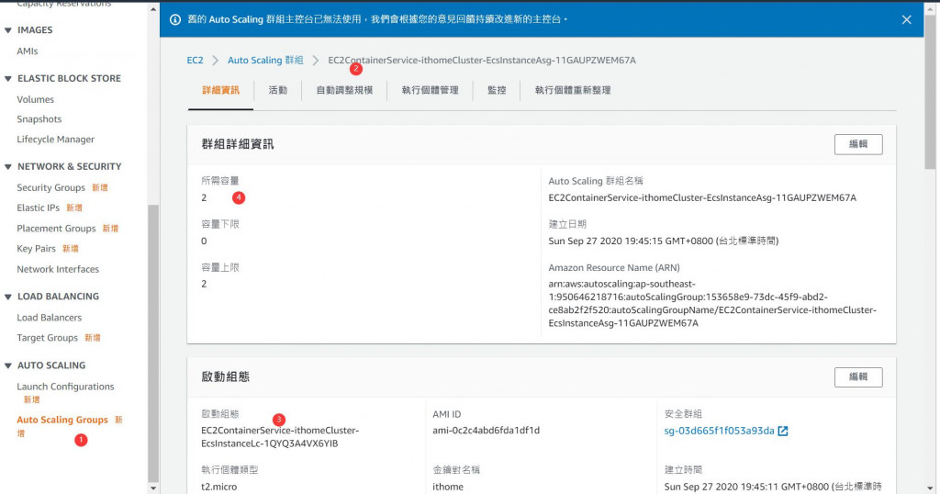Viewport: 940px width, 494px height.
Task: Switch to the 執行個體管理 tab
Action: click(430, 91)
